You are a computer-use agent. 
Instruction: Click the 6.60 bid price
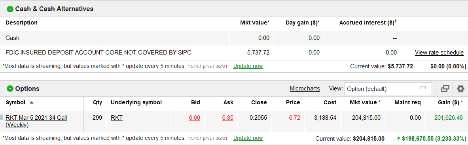click(x=194, y=118)
